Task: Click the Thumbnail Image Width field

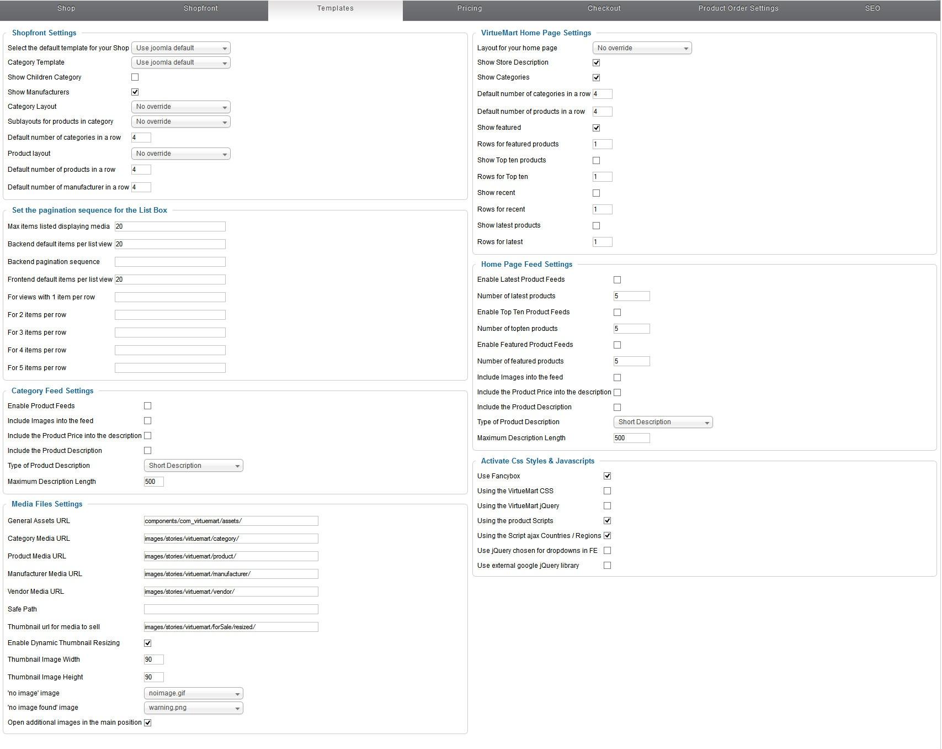Action: coord(154,660)
